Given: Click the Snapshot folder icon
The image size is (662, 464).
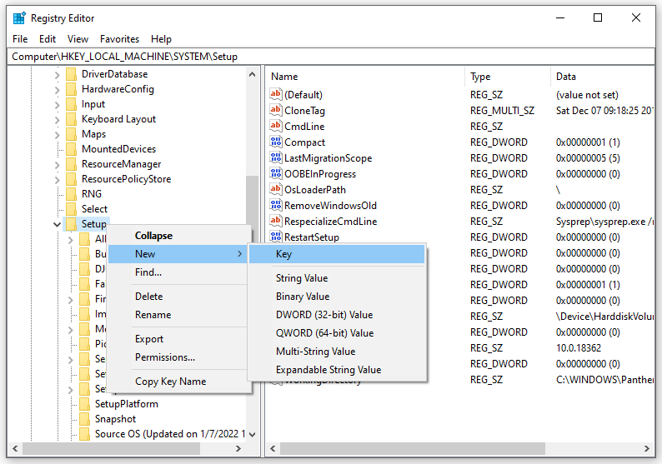Looking at the screenshot, I should [84, 419].
